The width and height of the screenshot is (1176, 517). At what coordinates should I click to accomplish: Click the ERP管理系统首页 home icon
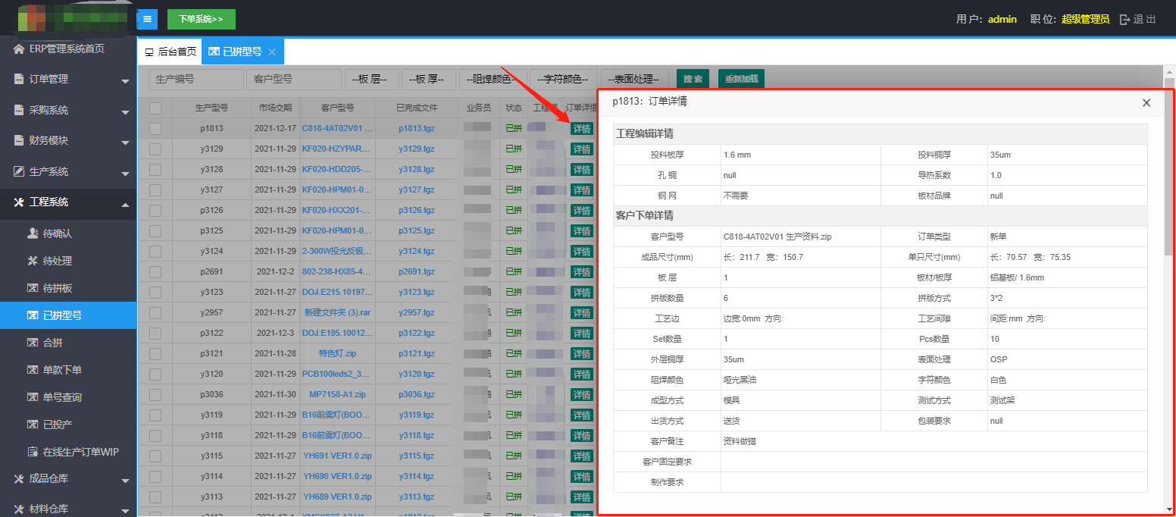pyautogui.click(x=19, y=49)
